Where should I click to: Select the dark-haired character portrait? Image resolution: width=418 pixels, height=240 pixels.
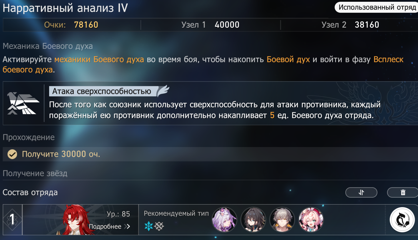(x=253, y=220)
